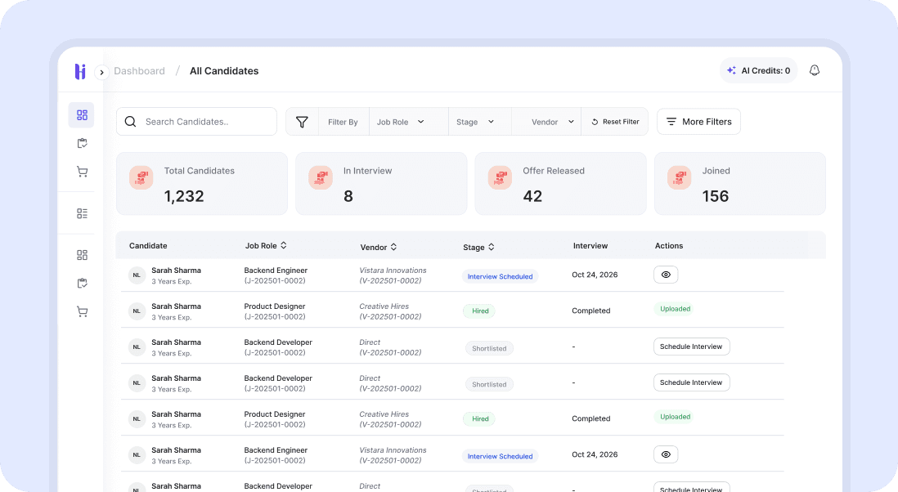Open the More Filters panel
This screenshot has width=898, height=492.
coord(698,121)
